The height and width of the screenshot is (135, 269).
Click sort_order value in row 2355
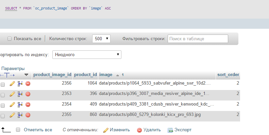click(x=238, y=114)
